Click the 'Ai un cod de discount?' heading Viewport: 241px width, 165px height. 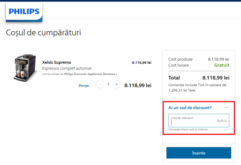click(190, 108)
